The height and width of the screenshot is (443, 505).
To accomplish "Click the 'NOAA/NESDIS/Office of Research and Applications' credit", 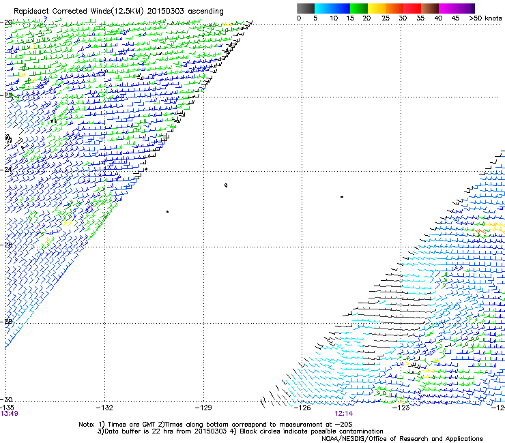I will [x=402, y=439].
